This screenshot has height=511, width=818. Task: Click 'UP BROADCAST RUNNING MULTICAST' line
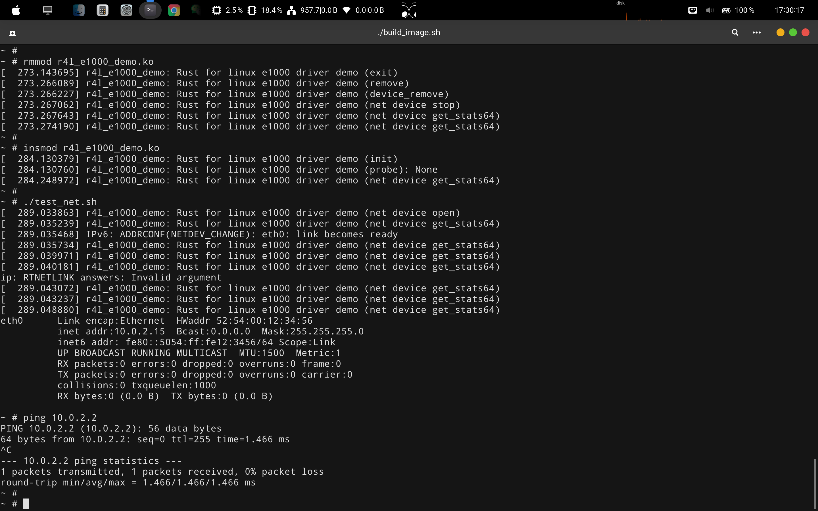click(199, 353)
